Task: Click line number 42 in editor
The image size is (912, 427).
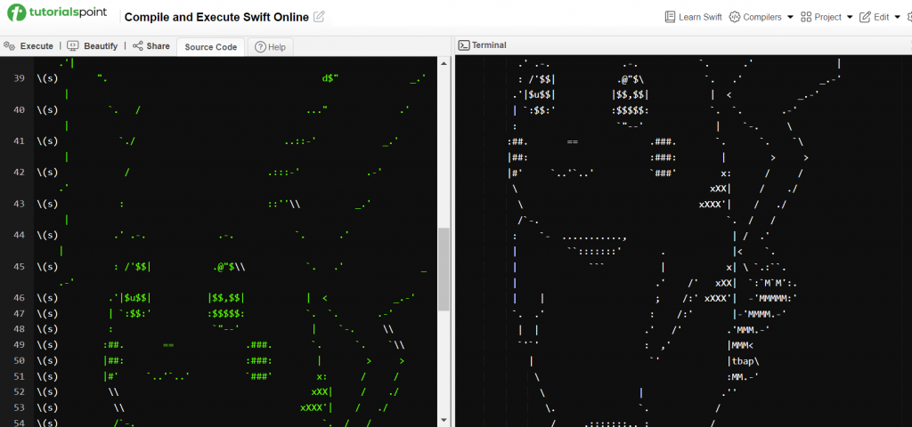Action: (18, 172)
